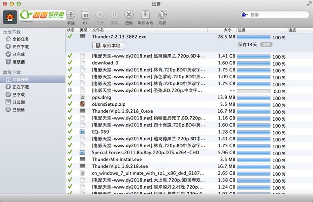Image resolution: width=313 pixels, height=202 pixels.
Task: Click the progress bar of Thunder7.2.13.3882.exe
Action: coord(253,37)
